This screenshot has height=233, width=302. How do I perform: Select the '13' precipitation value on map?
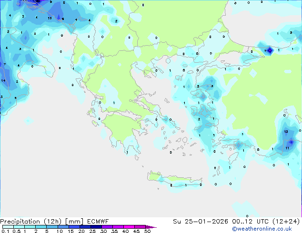(x=286, y=132)
